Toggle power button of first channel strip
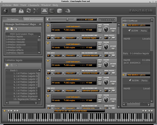Image resolution: width=157 pixels, height=125 pixels. coord(48,25)
